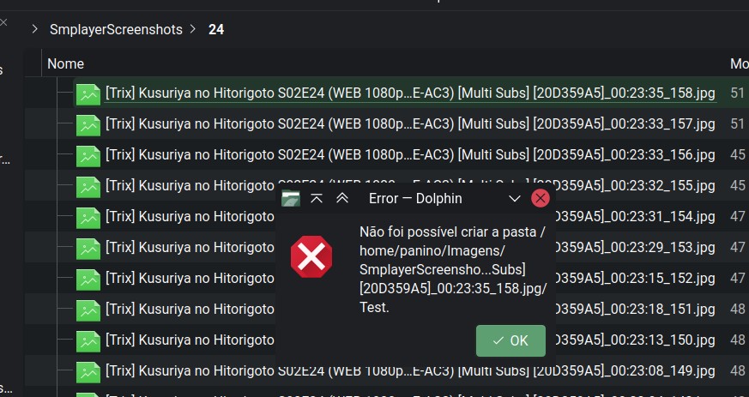Screen dimensions: 749x397
Task: Click the red error stop icon
Action: coord(311,256)
